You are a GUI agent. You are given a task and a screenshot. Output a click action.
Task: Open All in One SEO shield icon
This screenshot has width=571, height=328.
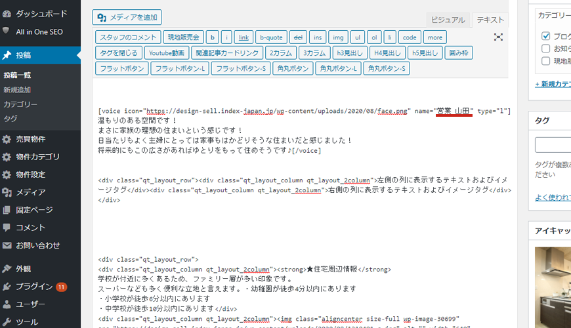(x=7, y=31)
